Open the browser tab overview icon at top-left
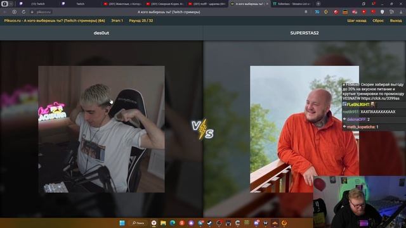The image size is (406, 228). 4,4
